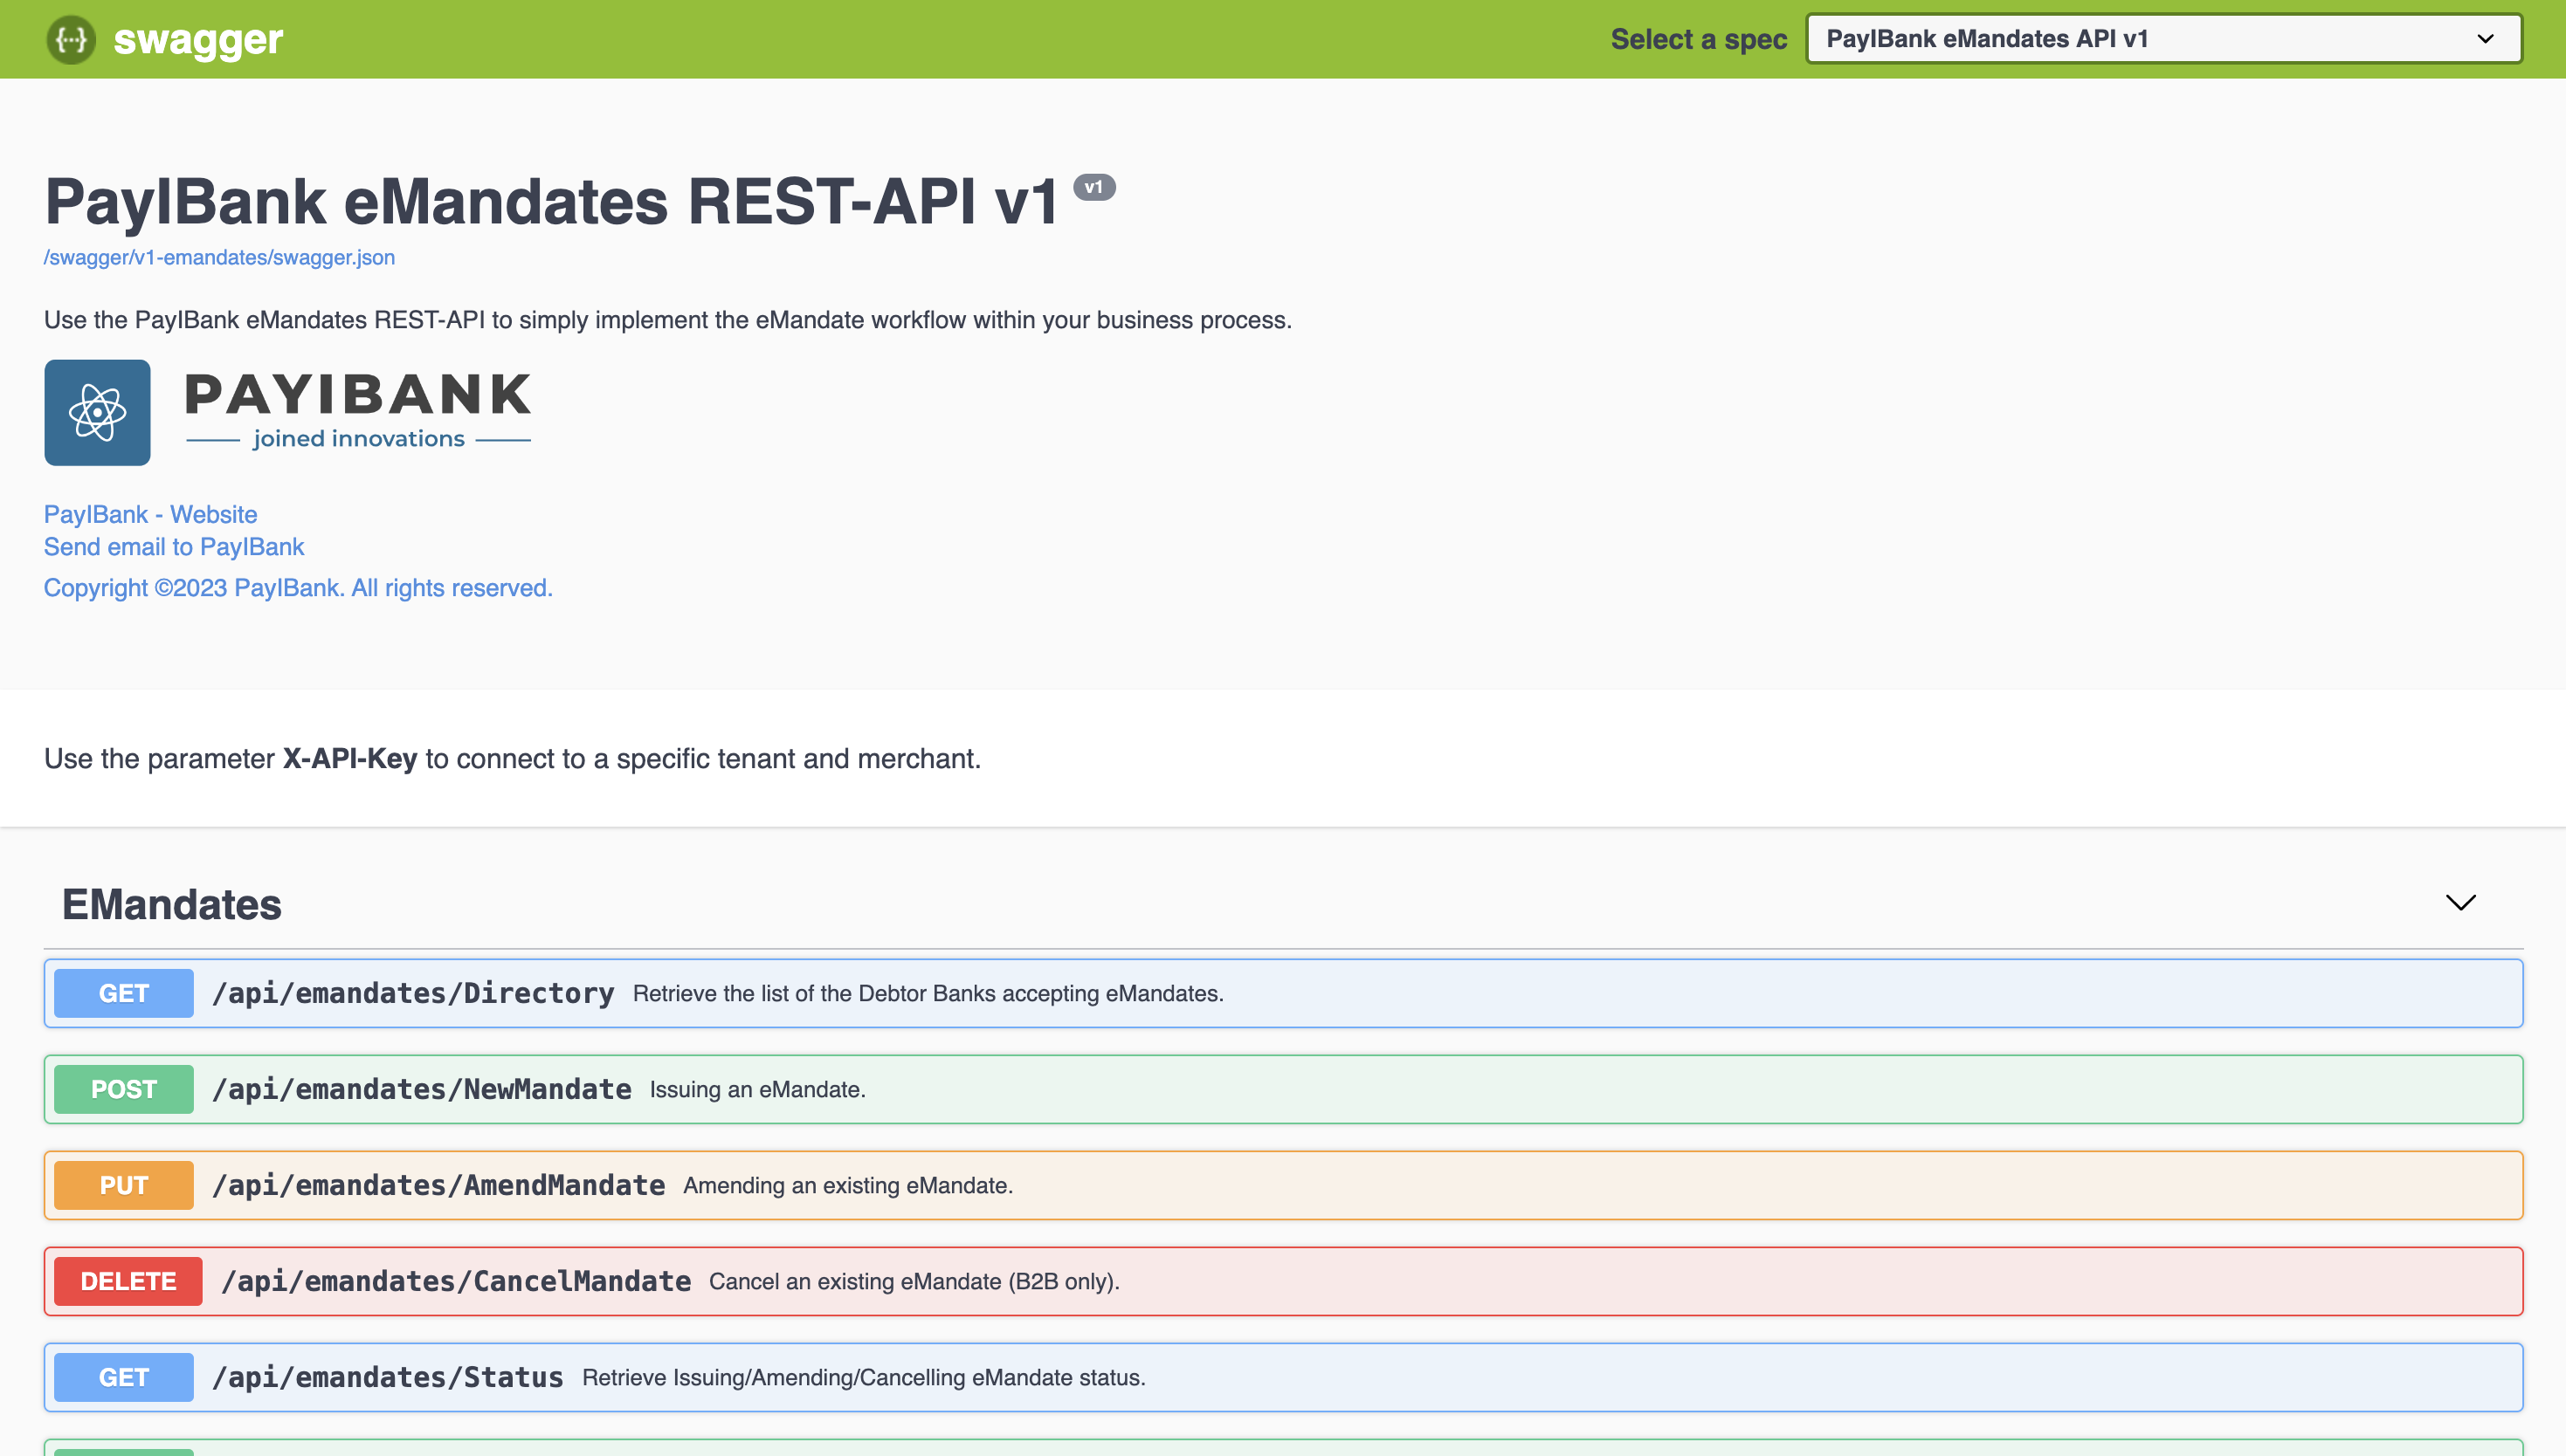Expand POST /api/emandates/NewMandate endpoint

coord(1282,1089)
